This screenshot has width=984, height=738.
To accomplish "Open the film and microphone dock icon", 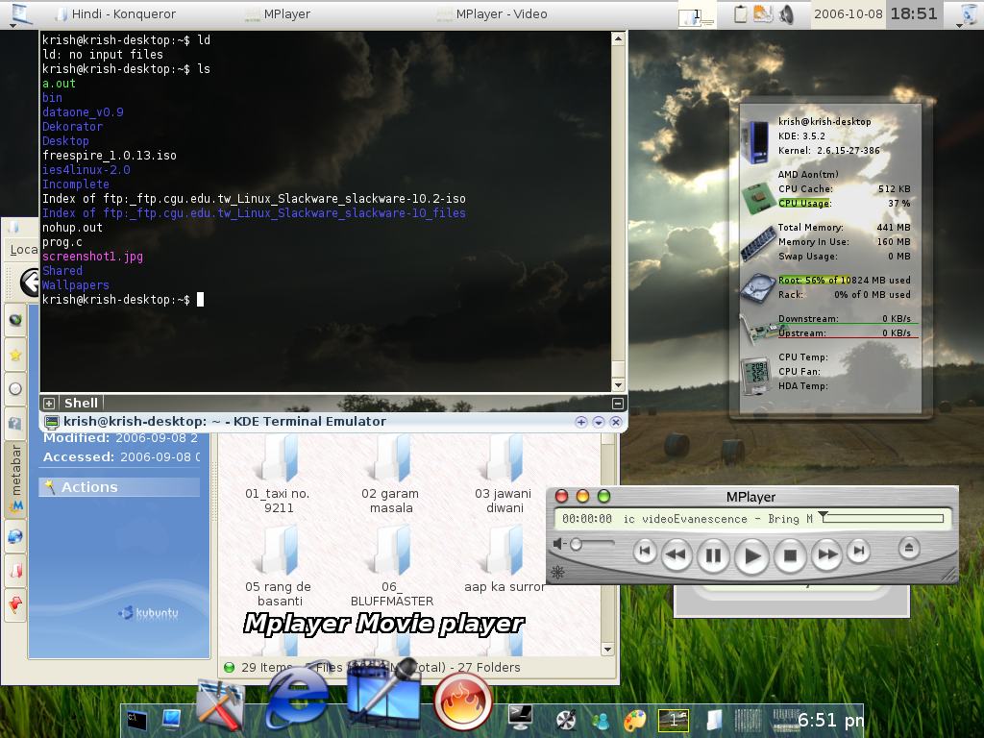I will (x=384, y=692).
